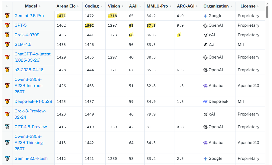Click the vertical scrollbar thumb

point(267,12)
